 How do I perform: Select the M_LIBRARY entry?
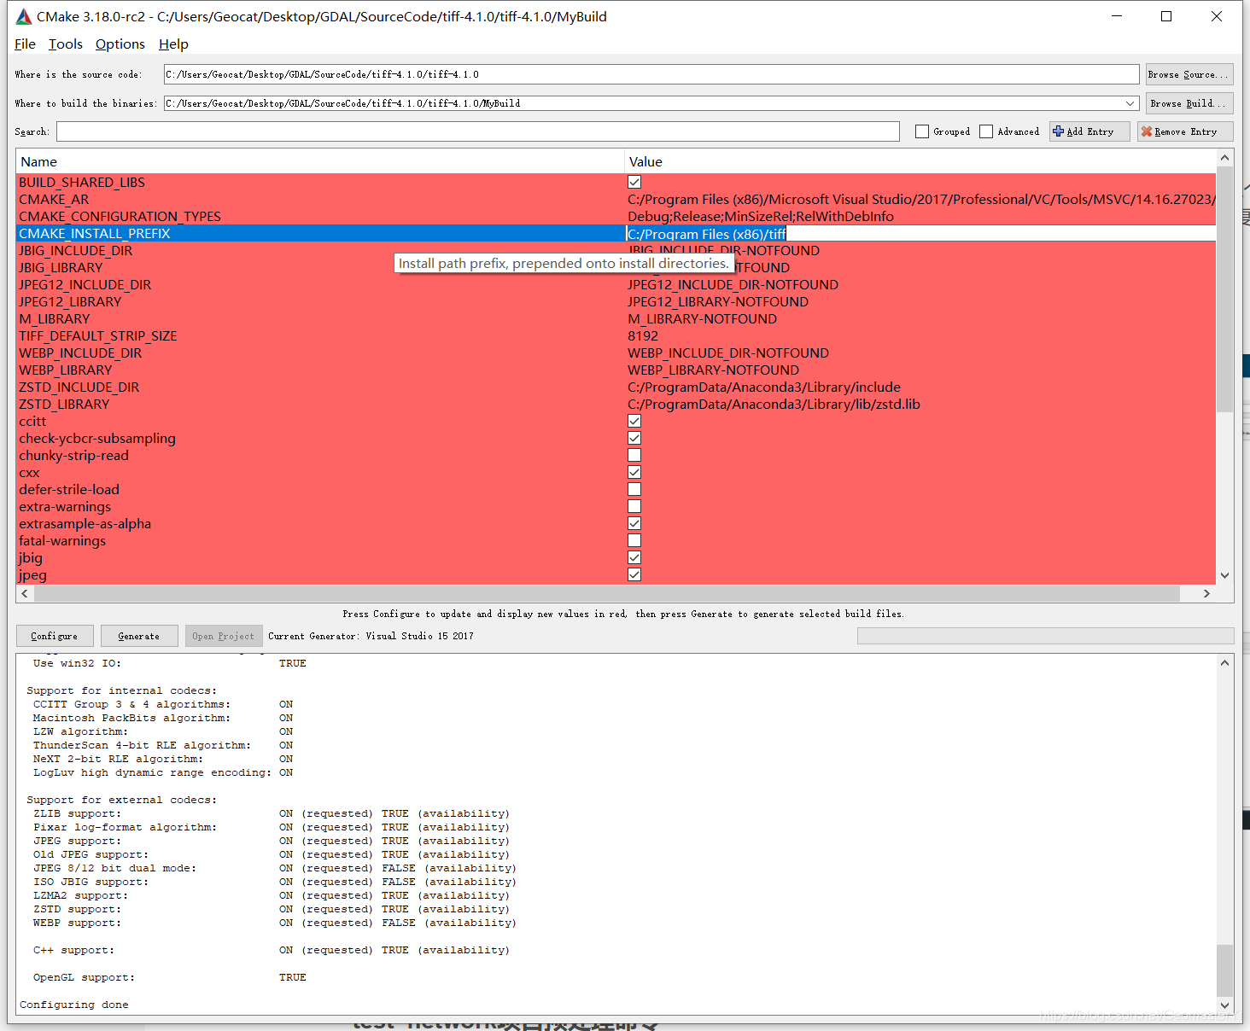55,319
